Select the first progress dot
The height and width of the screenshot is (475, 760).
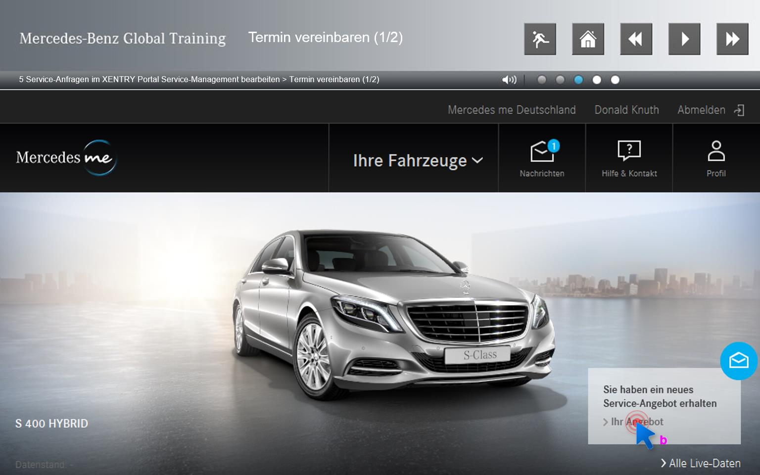point(542,80)
